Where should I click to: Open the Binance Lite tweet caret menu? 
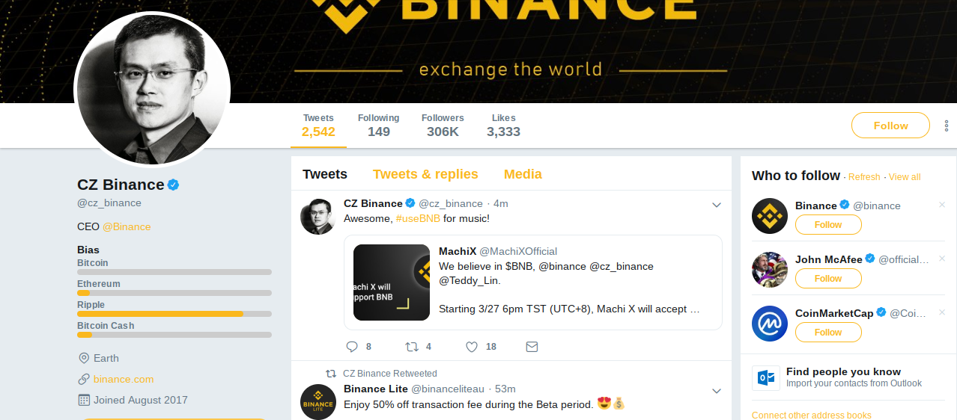(x=717, y=391)
